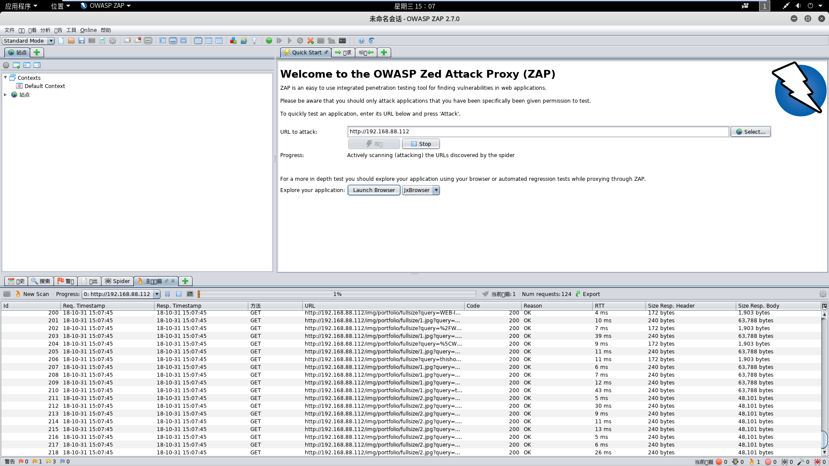Click the Open Session folder icon

tap(71, 41)
